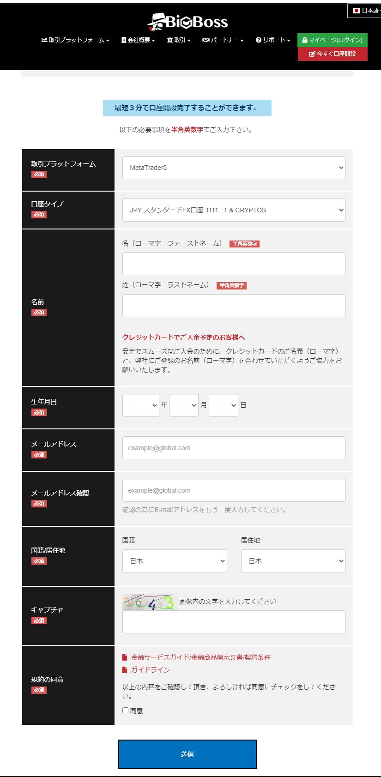Open the 居住地 country dropdown
Image resolution: width=381 pixels, height=777 pixels.
[x=293, y=561]
